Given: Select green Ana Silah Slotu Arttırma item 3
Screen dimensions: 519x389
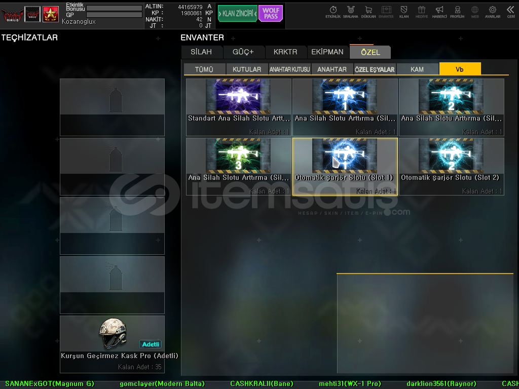Looking at the screenshot, I should point(239,166).
